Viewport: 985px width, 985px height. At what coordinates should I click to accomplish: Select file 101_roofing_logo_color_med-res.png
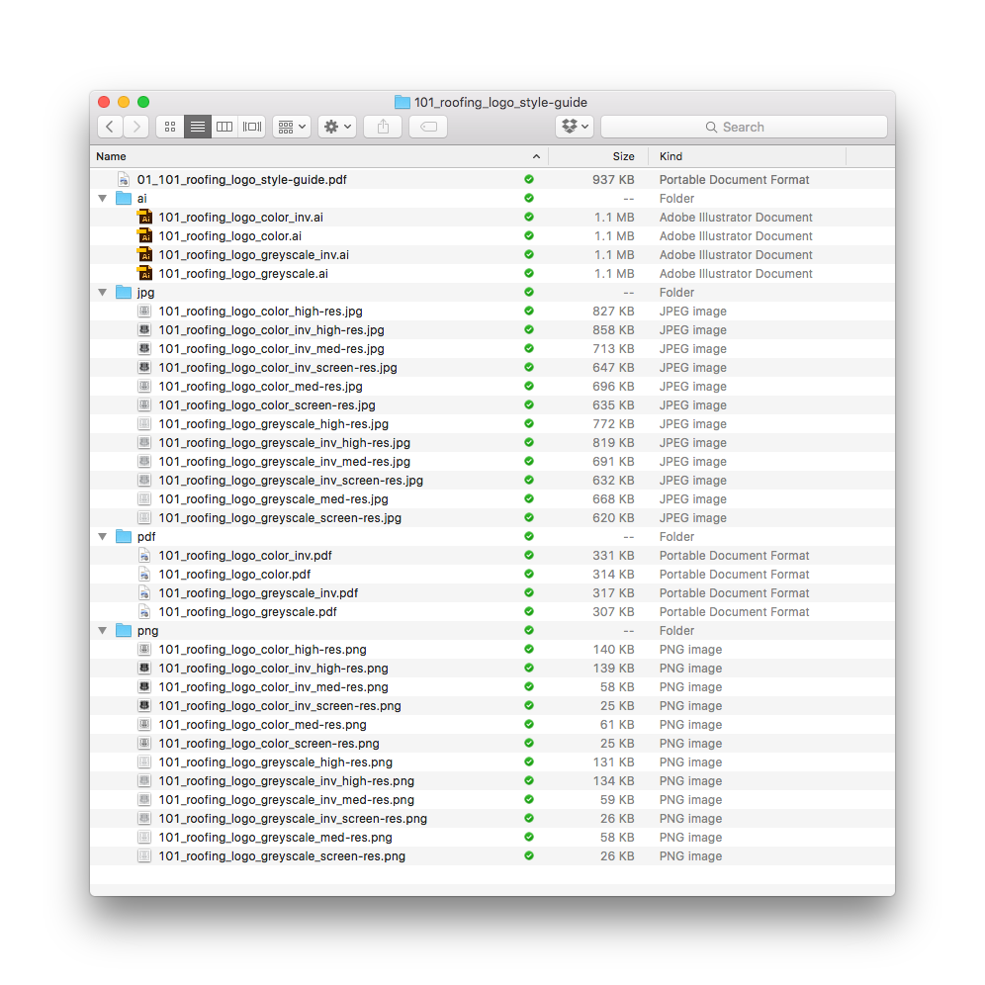coord(492,725)
